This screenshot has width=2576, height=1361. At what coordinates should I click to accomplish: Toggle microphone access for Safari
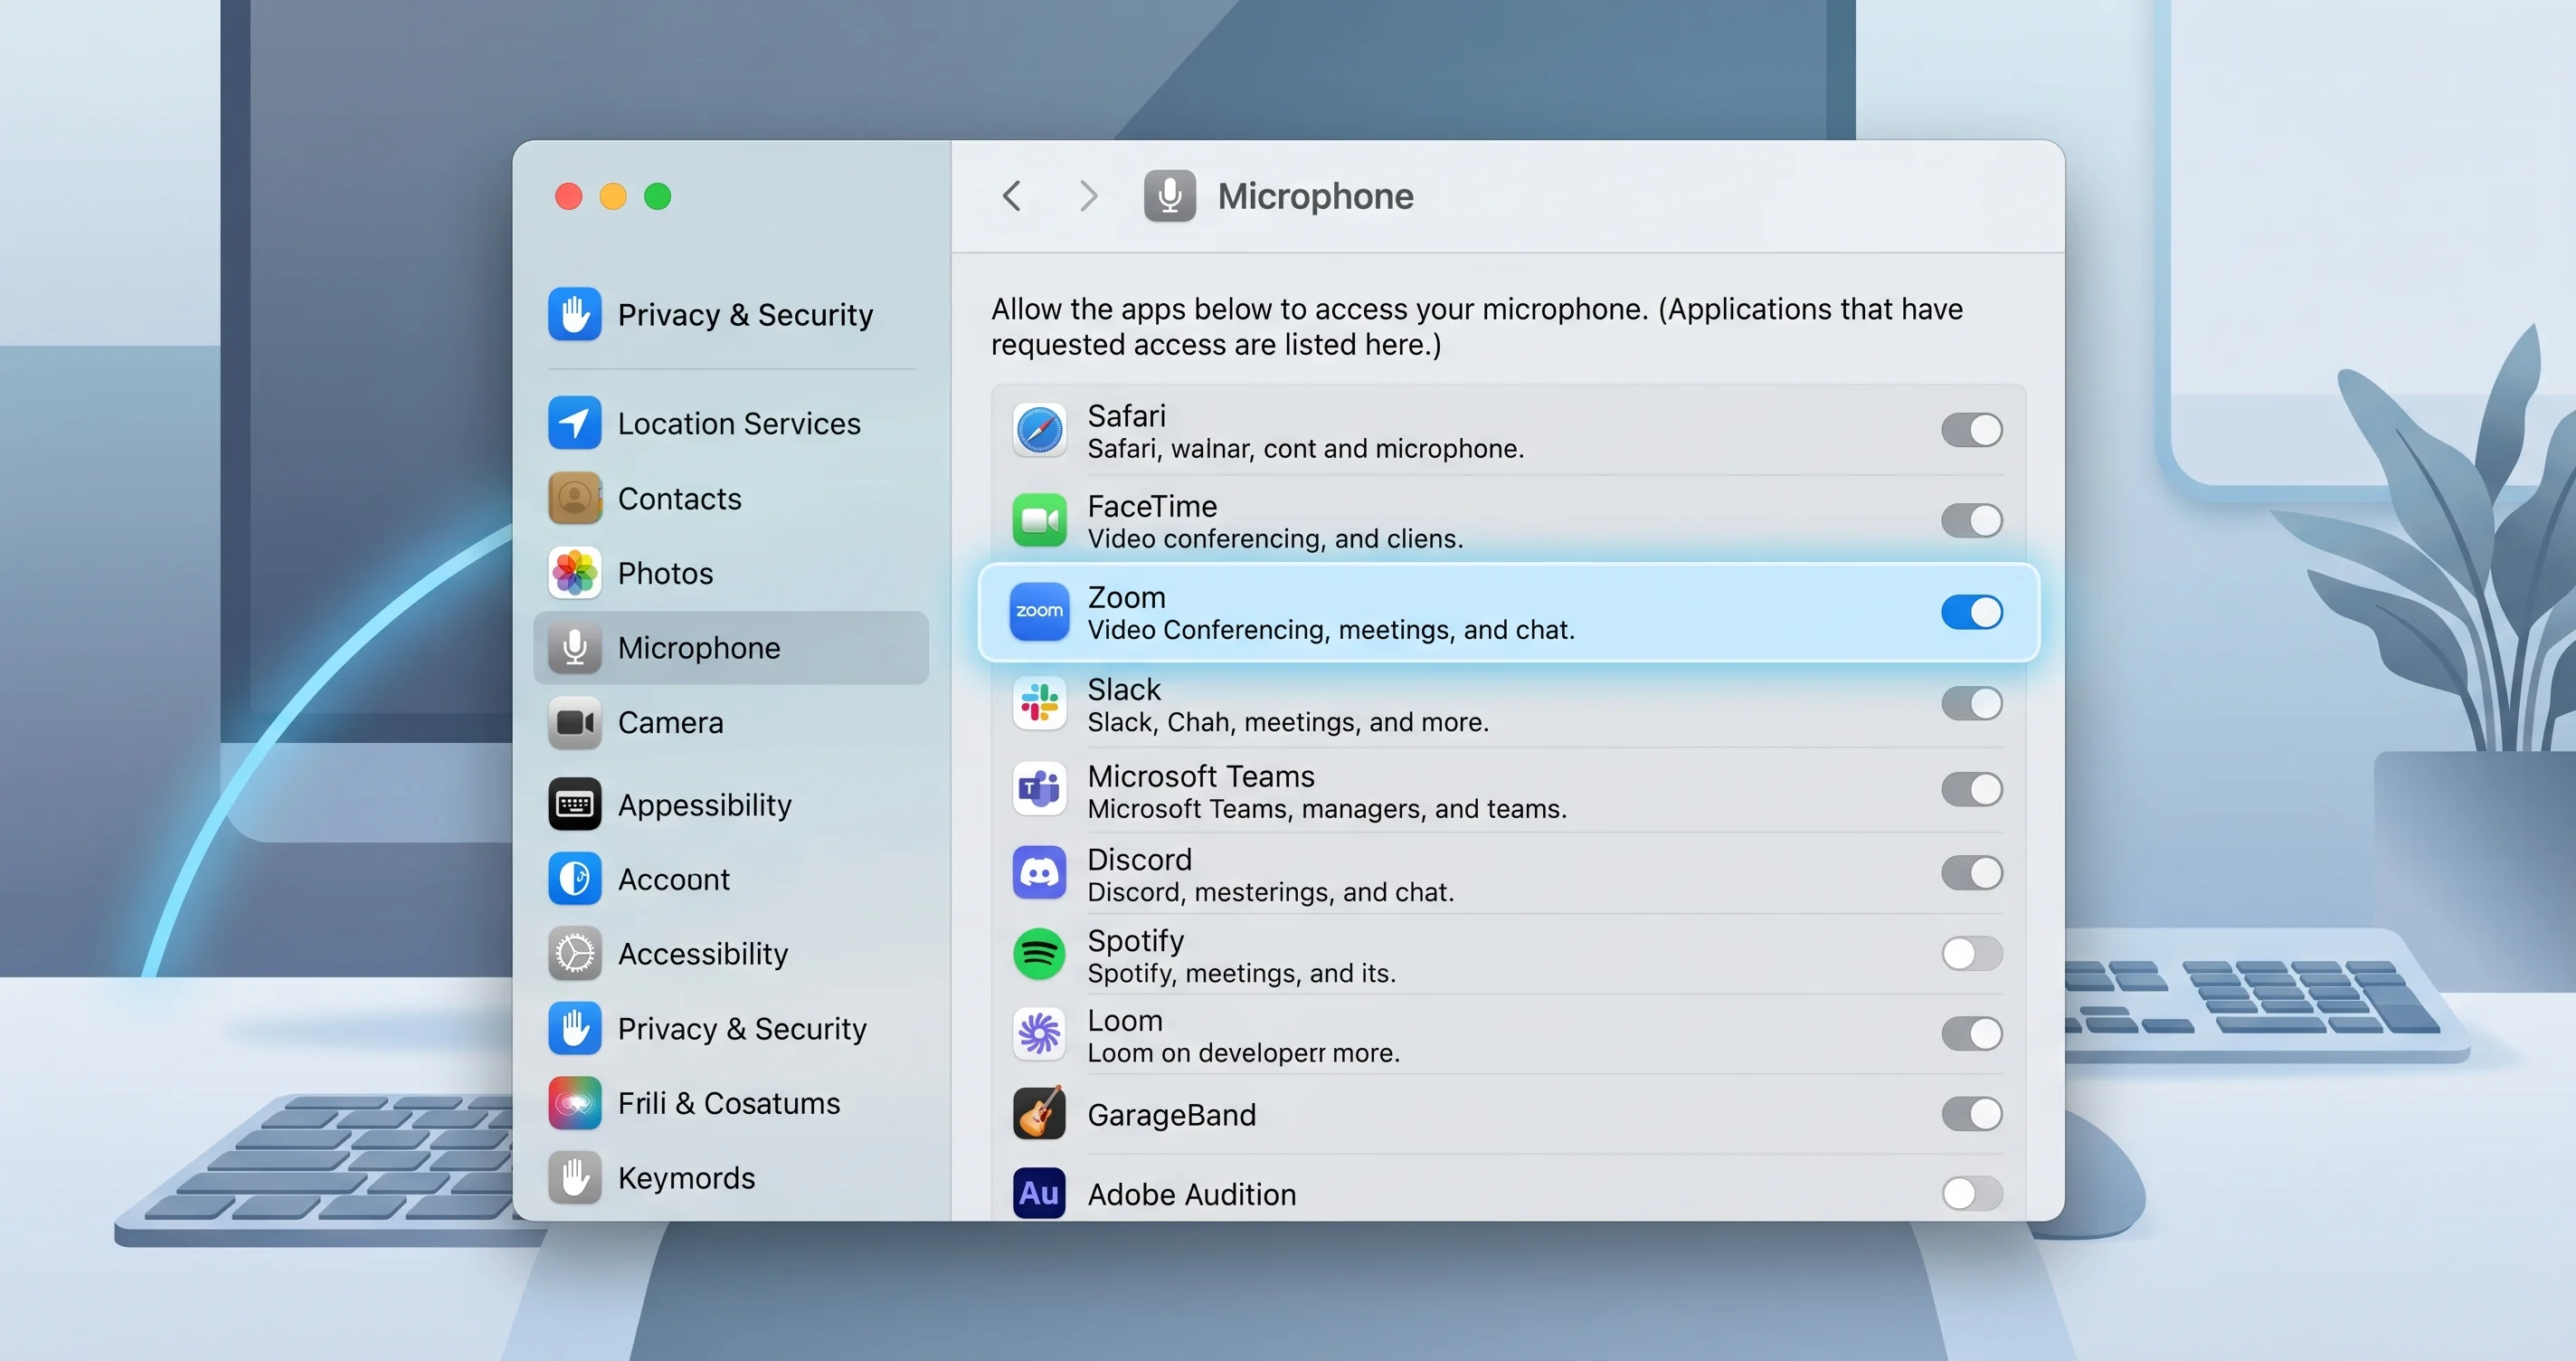pyautogui.click(x=1971, y=431)
